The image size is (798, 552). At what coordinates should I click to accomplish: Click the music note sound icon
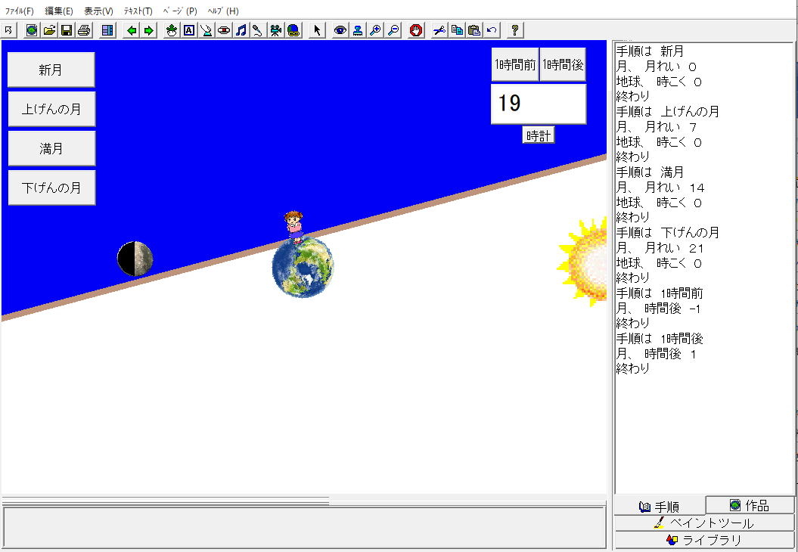coord(241,30)
